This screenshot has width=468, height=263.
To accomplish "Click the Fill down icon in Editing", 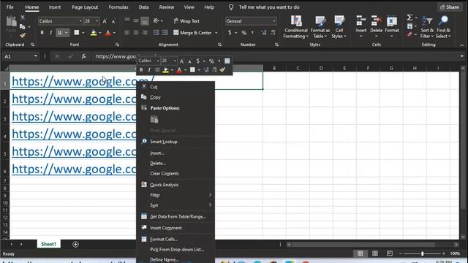I will point(409,26).
